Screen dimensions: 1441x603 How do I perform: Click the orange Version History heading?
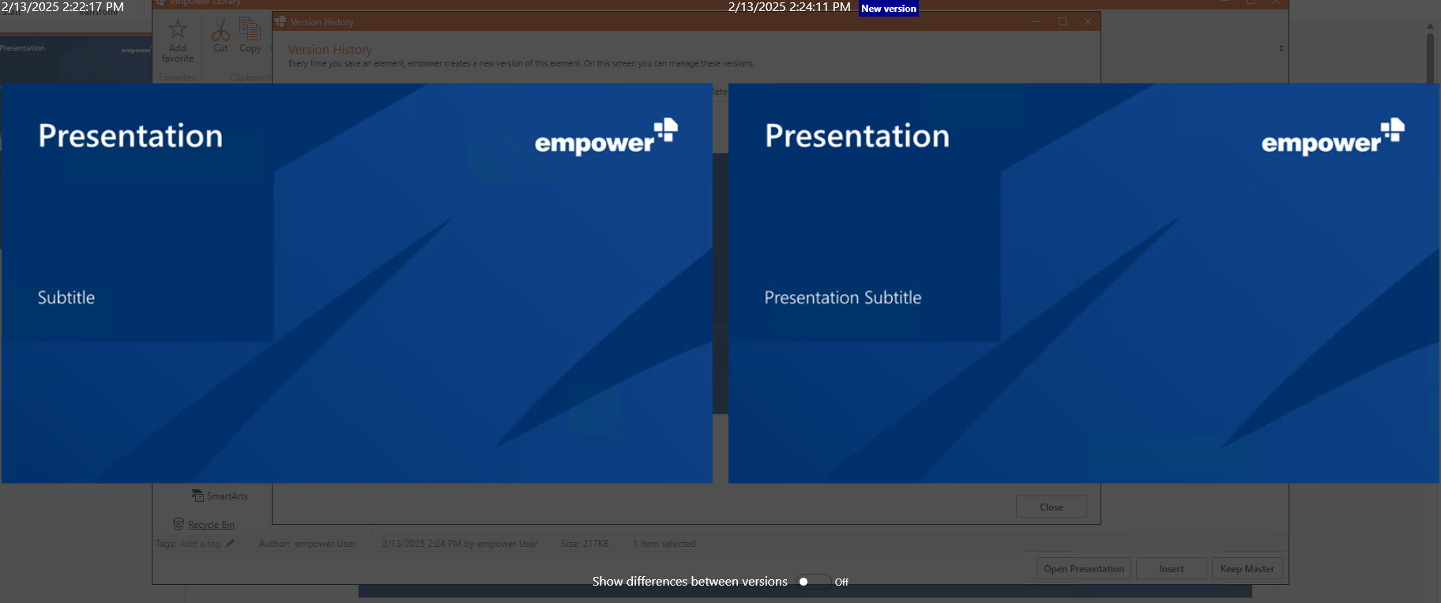pyautogui.click(x=330, y=49)
